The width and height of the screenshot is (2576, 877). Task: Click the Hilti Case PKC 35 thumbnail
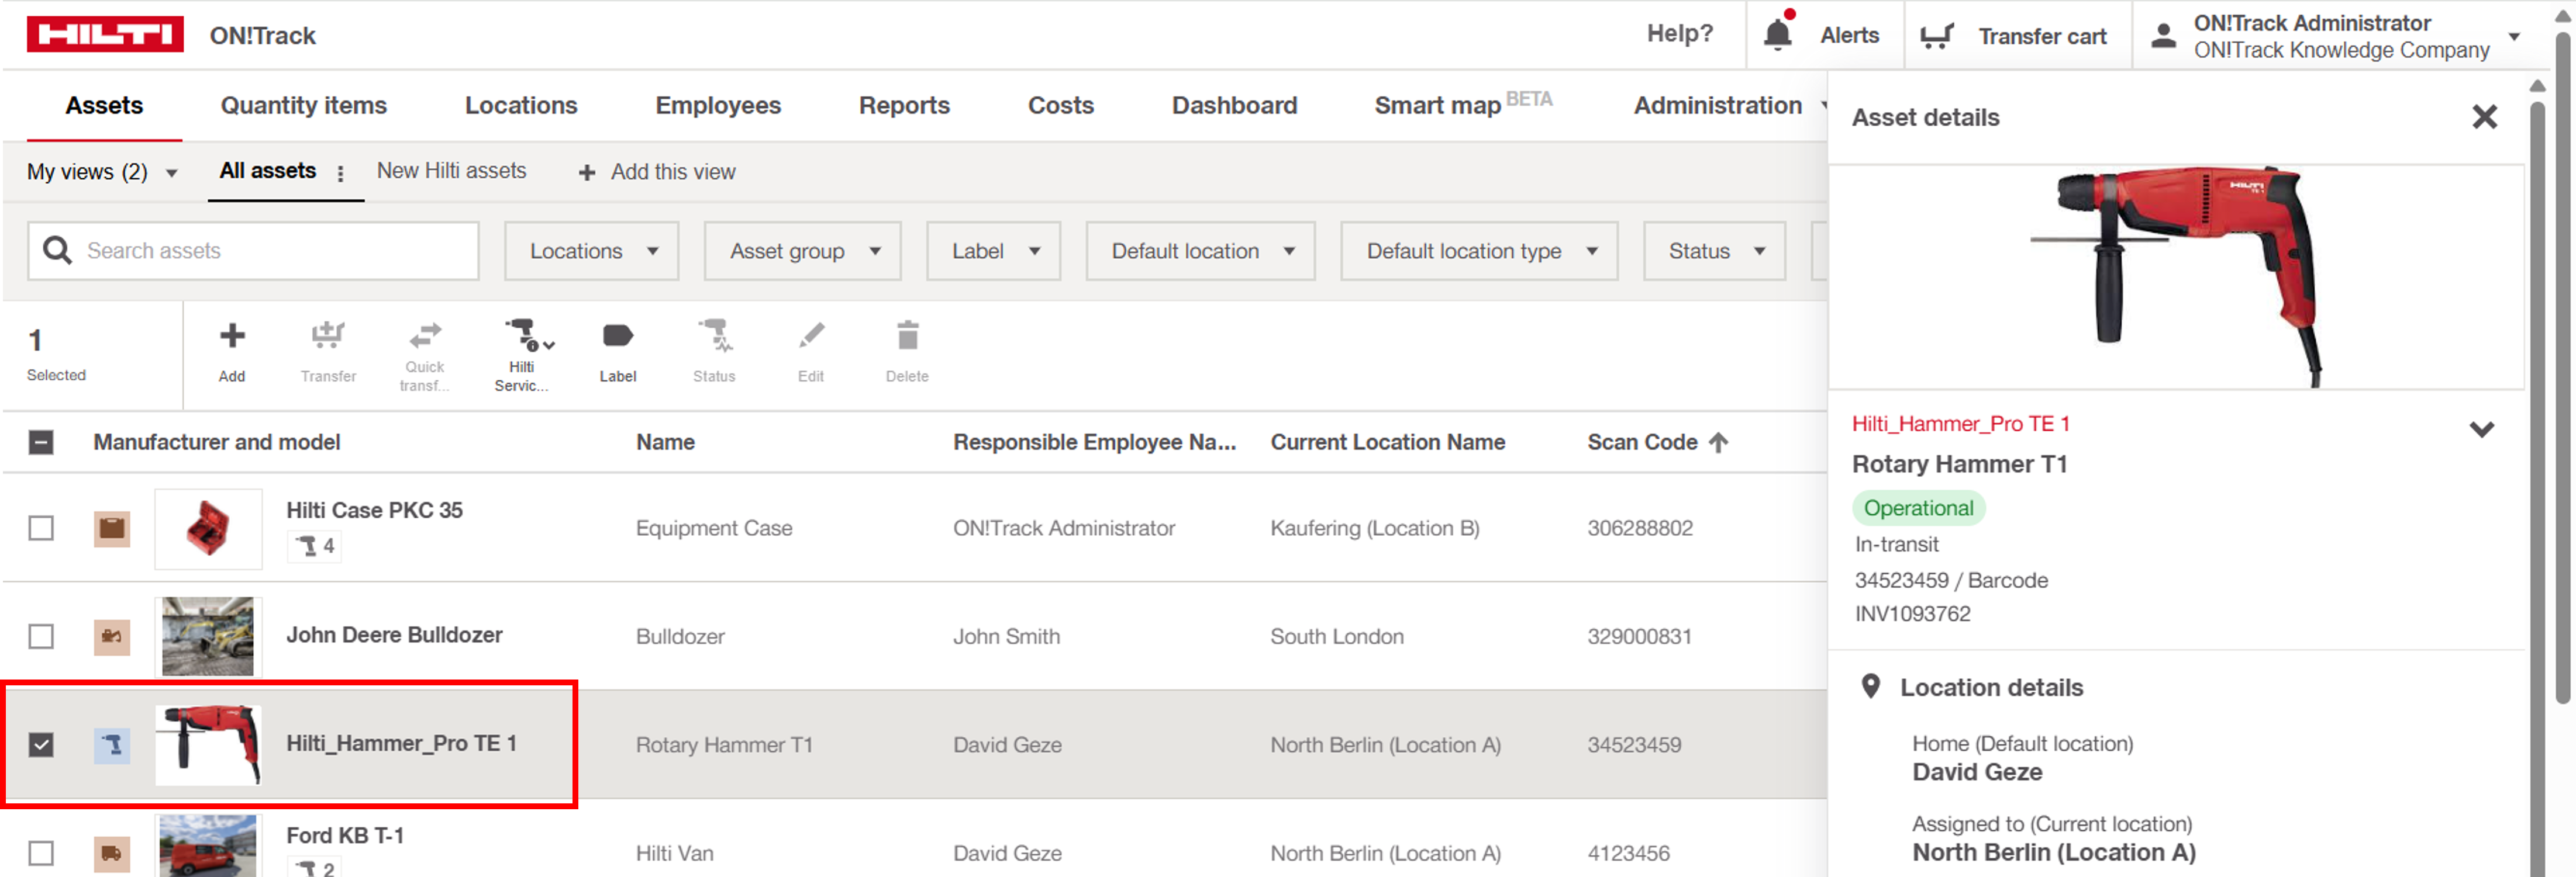click(x=208, y=528)
